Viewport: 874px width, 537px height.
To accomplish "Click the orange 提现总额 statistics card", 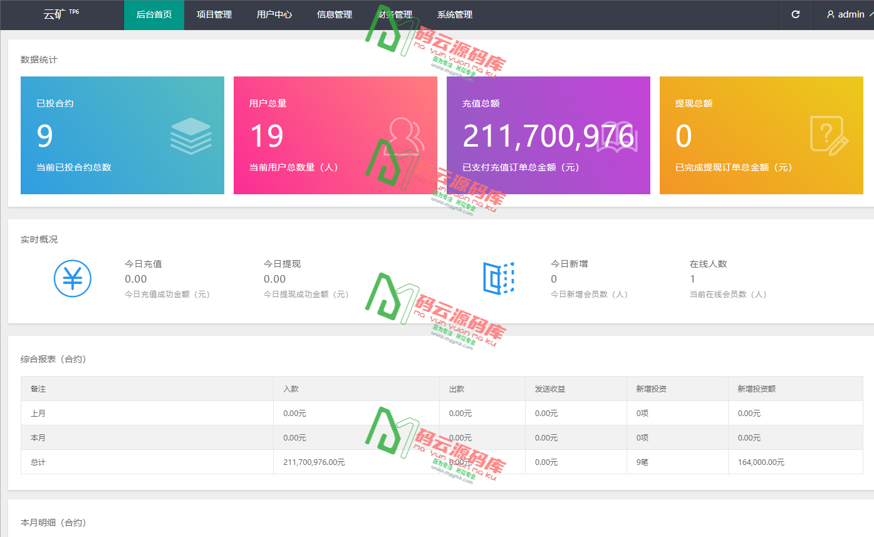I will (x=761, y=135).
